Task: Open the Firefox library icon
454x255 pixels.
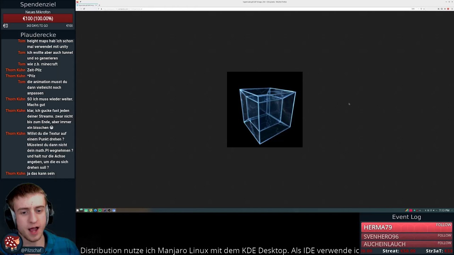Action: point(439,9)
